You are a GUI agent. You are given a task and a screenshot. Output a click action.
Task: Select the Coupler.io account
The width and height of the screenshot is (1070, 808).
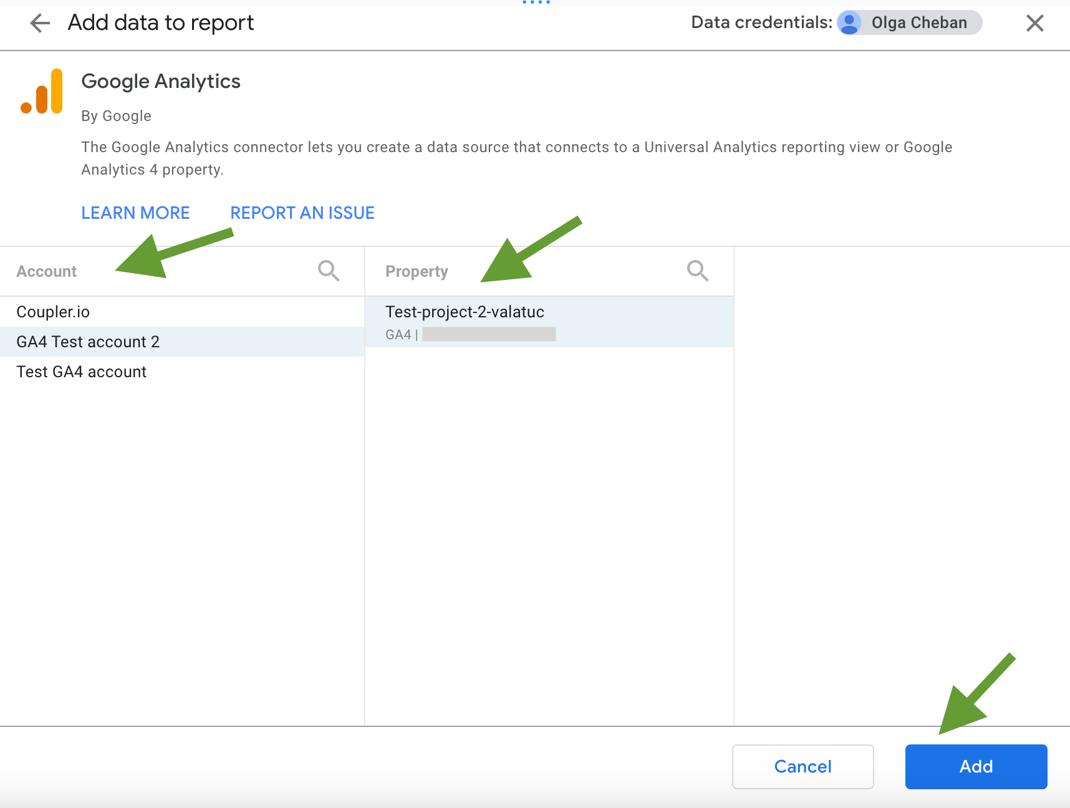click(182, 312)
